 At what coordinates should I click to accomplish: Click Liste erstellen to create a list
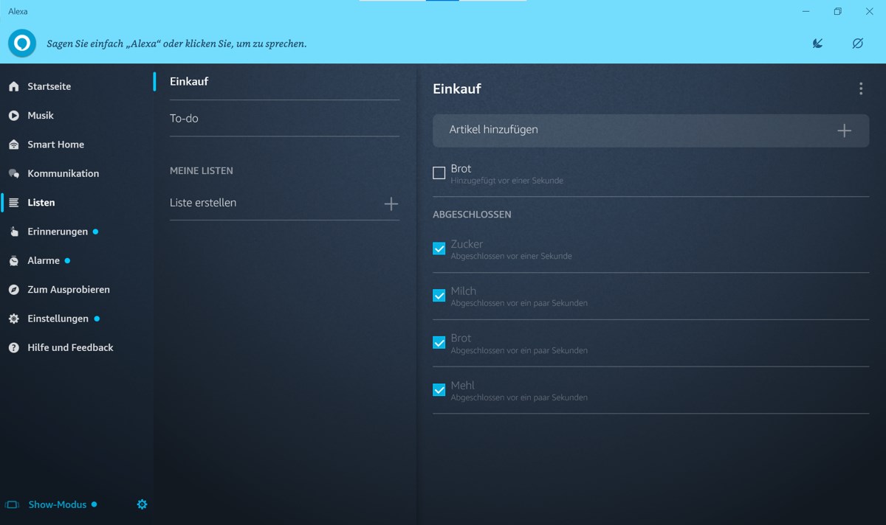tap(284, 203)
